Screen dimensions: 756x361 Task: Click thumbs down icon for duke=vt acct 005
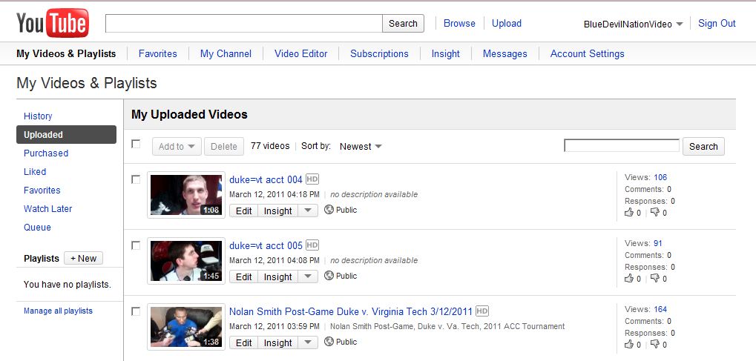(654, 279)
